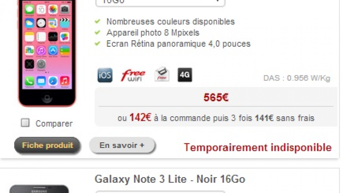This screenshot has height=193, width=343.
Task: Open the Galaxy Note 3 Lite - Noir 16Go title
Action: pyautogui.click(x=170, y=179)
